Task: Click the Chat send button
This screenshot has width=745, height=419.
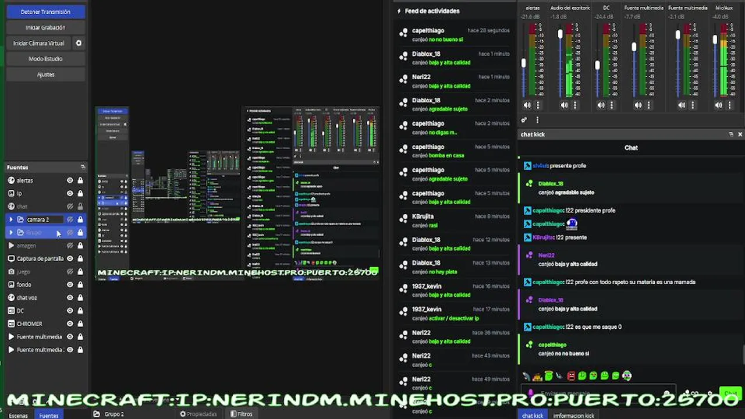Action: click(x=730, y=394)
